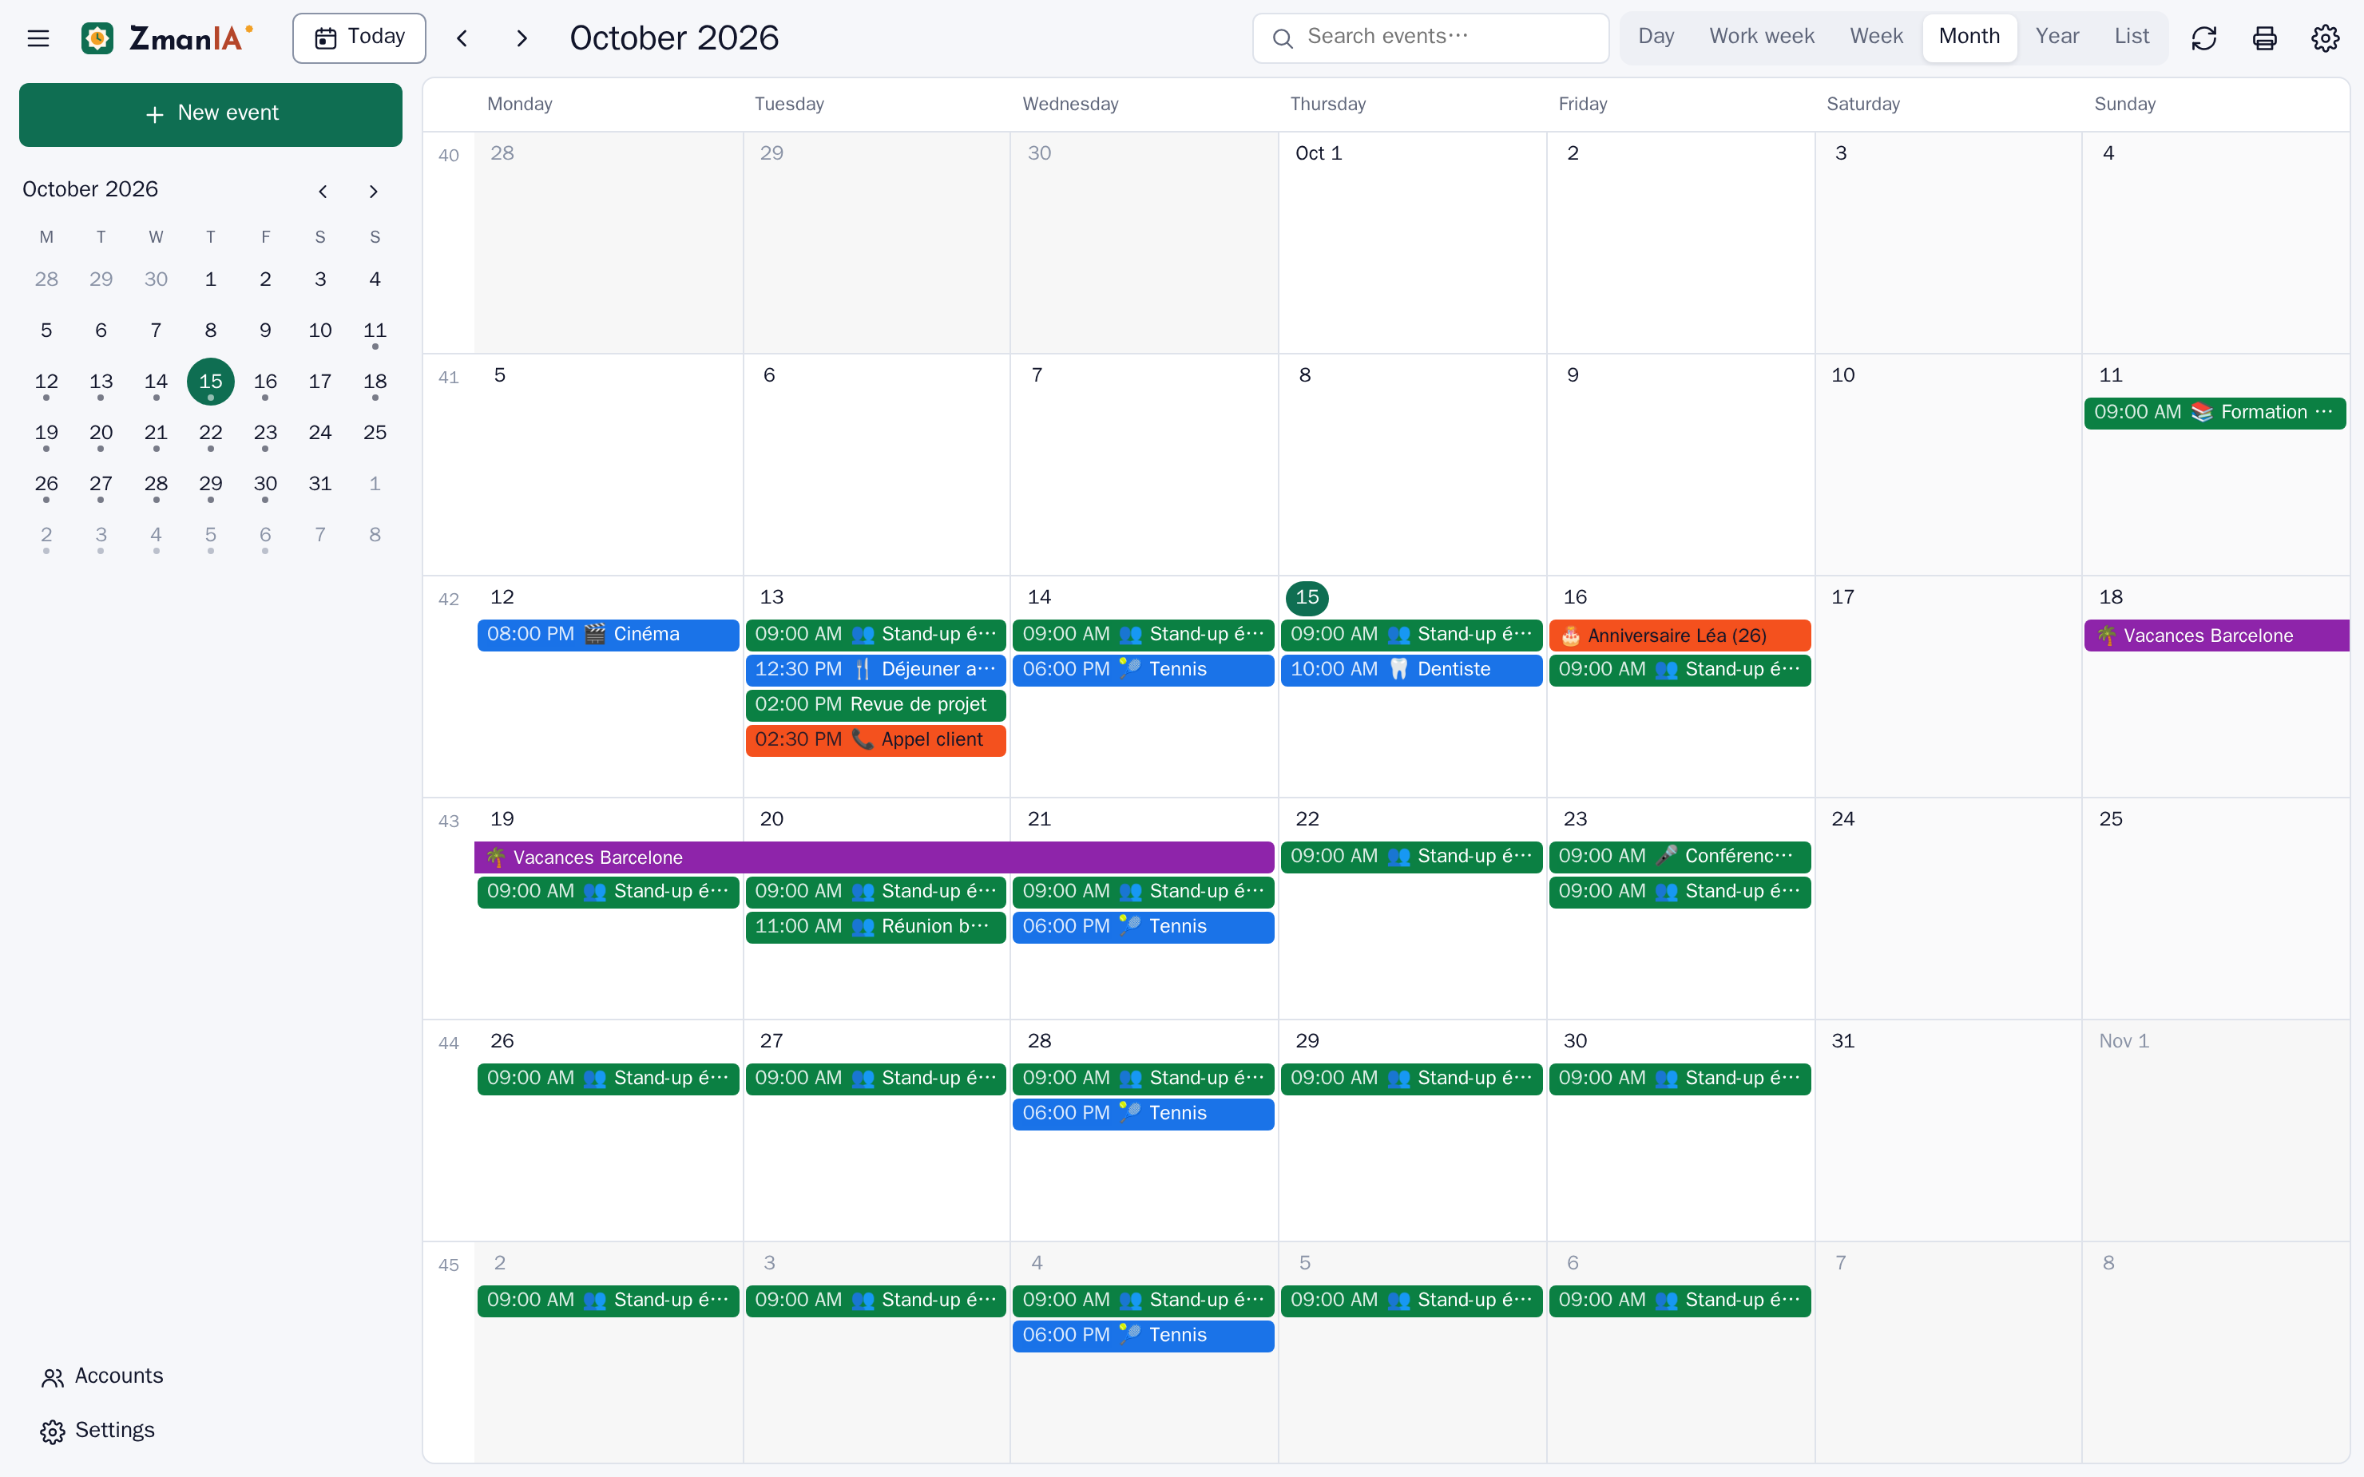Screen dimensions: 2364x1477
Task: Click the New event button
Action: [x=211, y=114]
